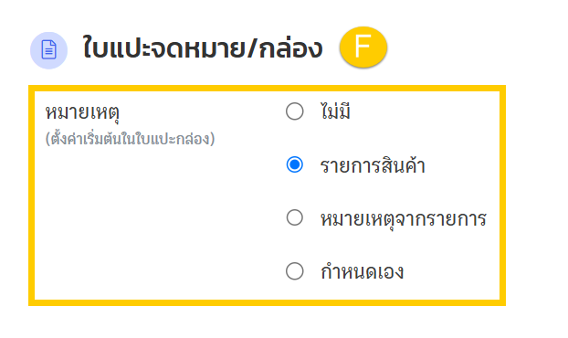Click the blue document icon beside the heading
The image size is (568, 338).
click(x=48, y=50)
